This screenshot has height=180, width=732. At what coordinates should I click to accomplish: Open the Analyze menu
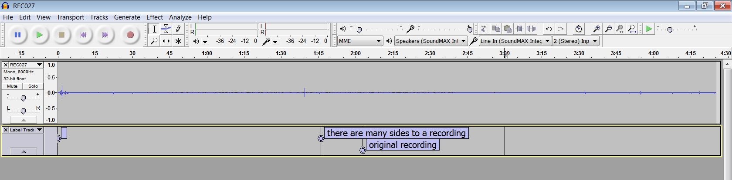tap(180, 17)
